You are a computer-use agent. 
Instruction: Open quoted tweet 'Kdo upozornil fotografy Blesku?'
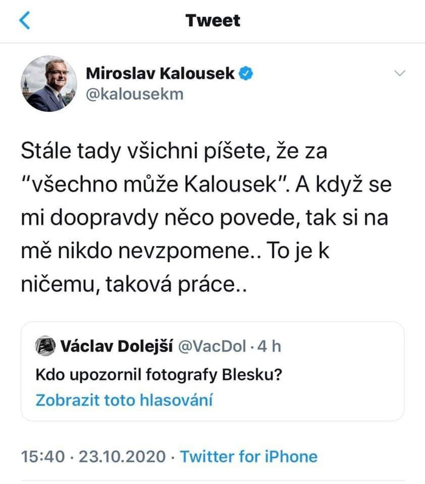pos(159,374)
